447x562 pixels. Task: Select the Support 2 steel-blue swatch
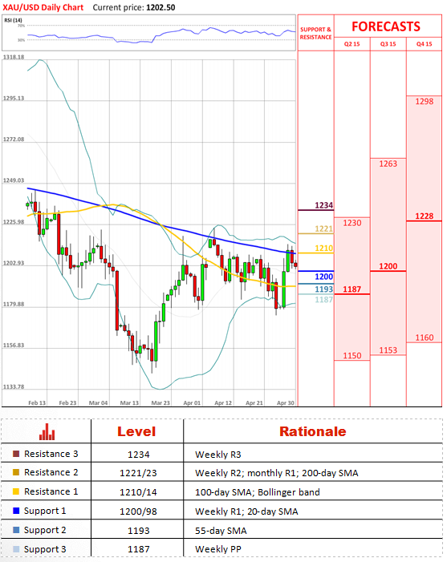point(16,530)
